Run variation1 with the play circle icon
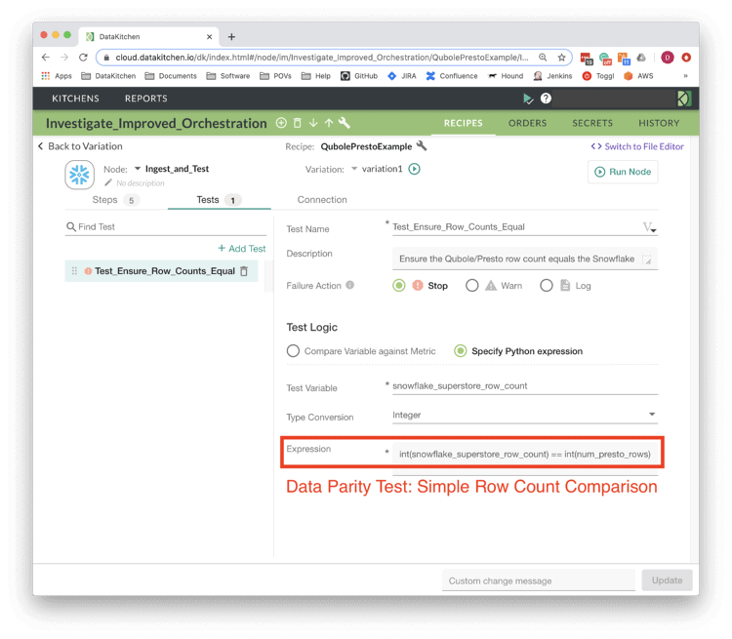The image size is (732, 639). (414, 169)
